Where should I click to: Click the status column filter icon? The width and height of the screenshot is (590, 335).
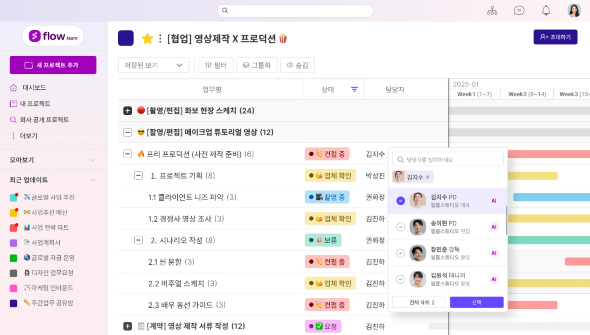[354, 89]
